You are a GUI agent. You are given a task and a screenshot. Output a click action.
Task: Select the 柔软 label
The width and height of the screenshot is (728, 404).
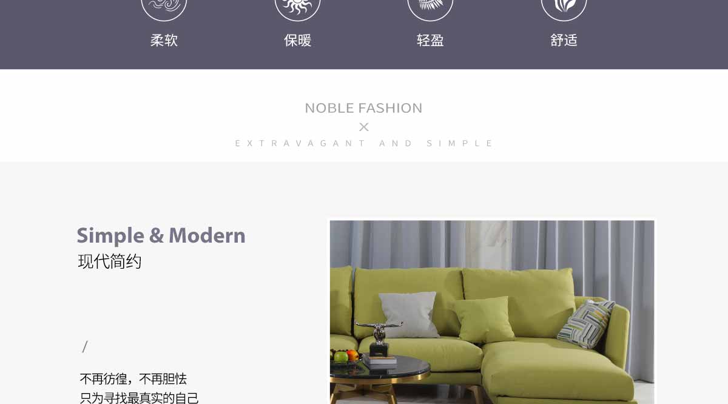[x=164, y=41]
